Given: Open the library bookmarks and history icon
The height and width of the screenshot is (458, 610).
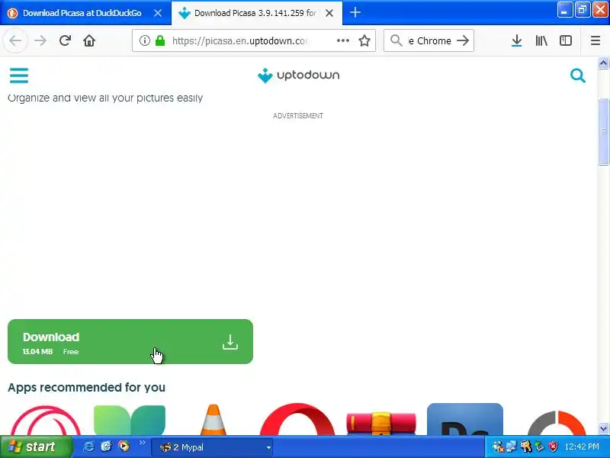Looking at the screenshot, I should click(x=541, y=40).
